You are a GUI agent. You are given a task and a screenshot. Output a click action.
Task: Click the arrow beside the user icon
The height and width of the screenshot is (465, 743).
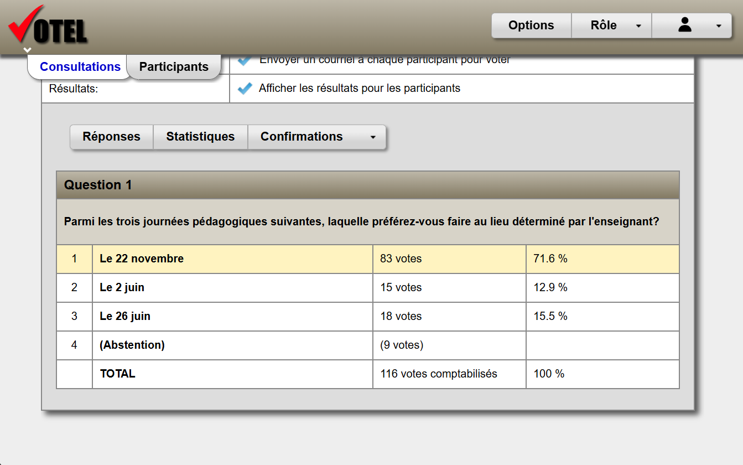click(719, 26)
